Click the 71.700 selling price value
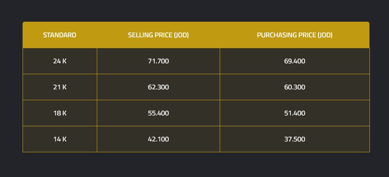 158,61
